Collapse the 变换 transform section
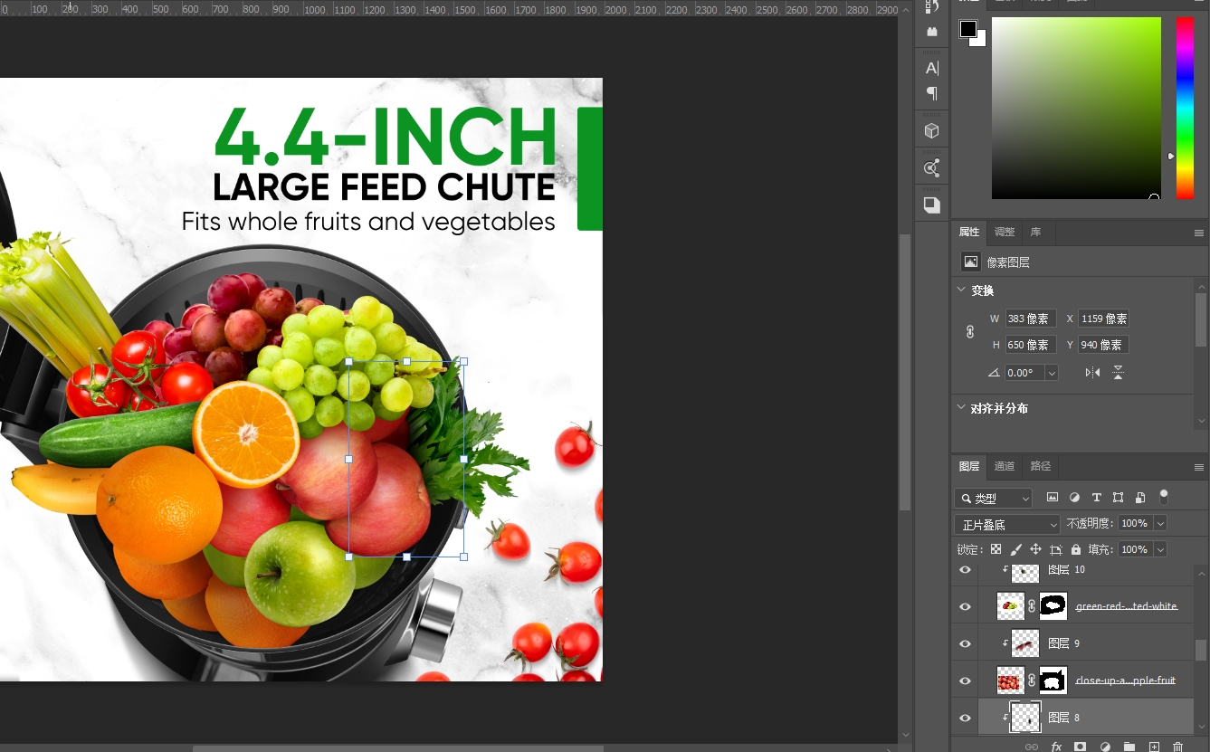Screen dimensions: 1210x752 [x=961, y=290]
